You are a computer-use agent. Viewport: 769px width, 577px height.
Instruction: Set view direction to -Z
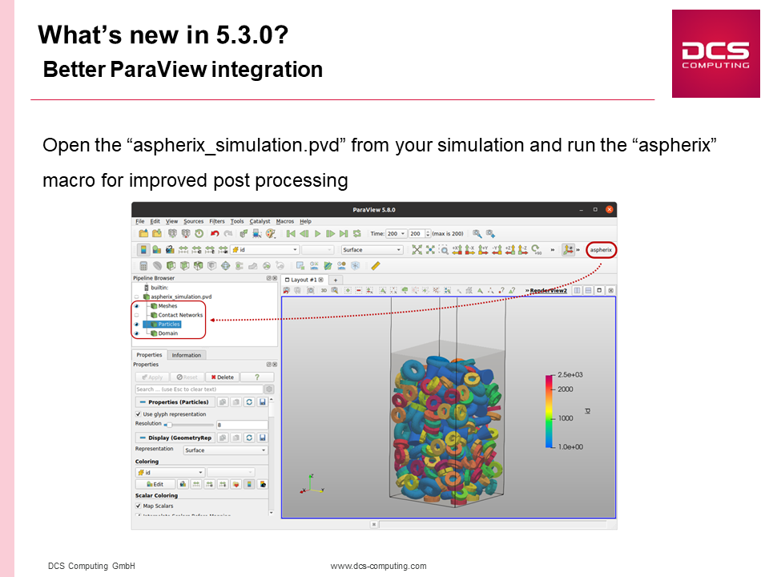click(523, 250)
